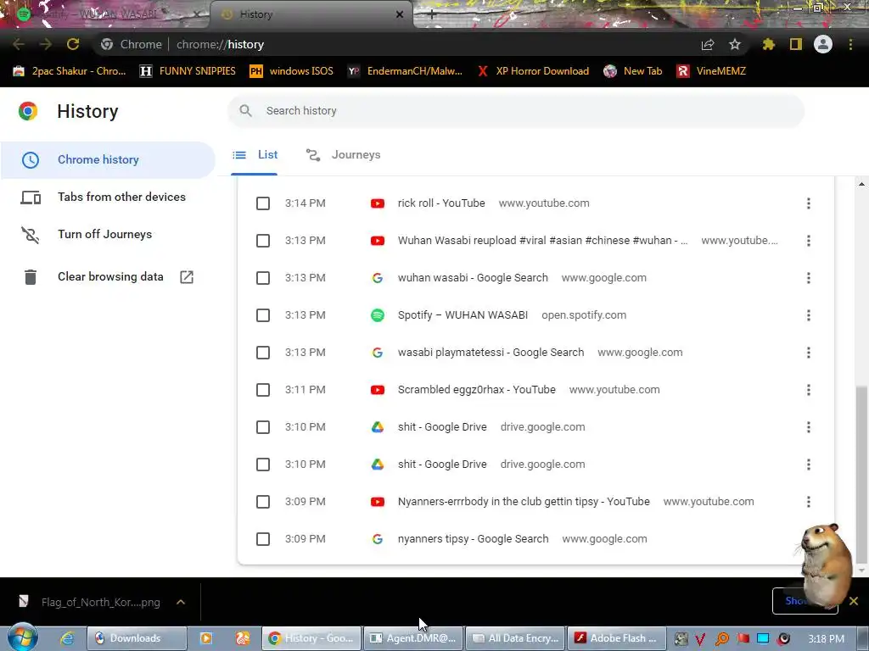Switch to the List tab
Screen dimensions: 869x651
click(255, 155)
